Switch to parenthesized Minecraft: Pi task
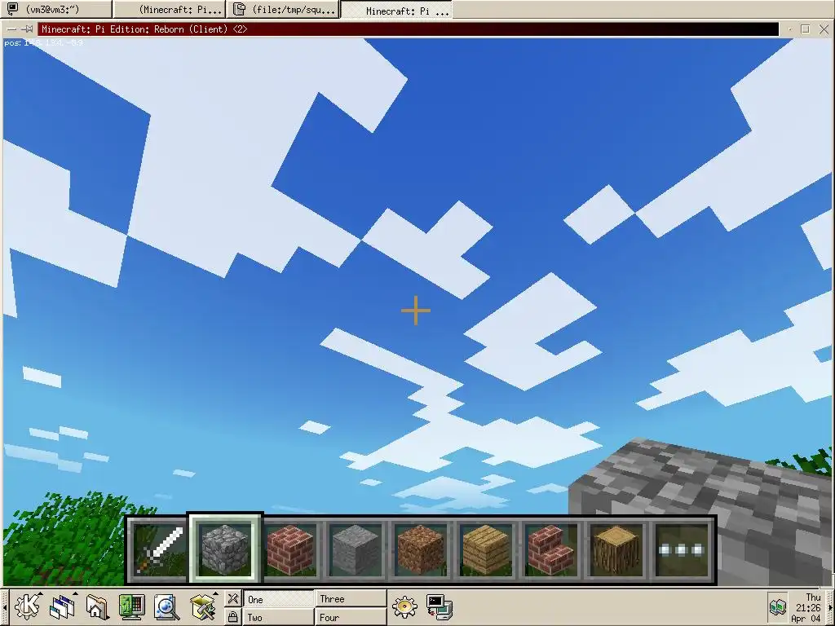Image resolution: width=835 pixels, height=626 pixels. point(170,9)
